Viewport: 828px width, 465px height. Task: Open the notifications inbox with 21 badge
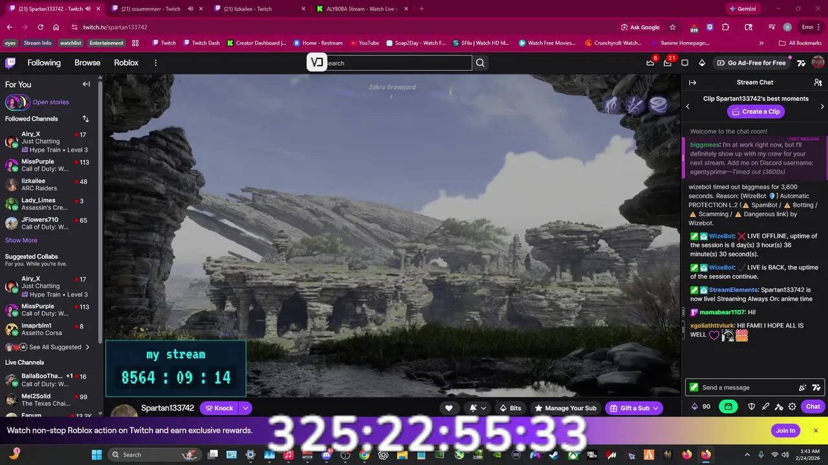click(668, 63)
